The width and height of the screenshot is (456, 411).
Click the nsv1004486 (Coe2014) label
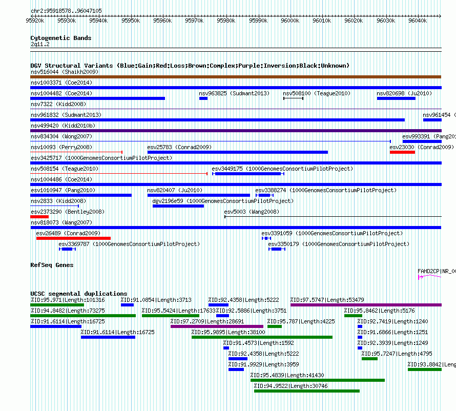click(61, 179)
